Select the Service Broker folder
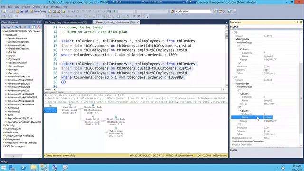 (x=17, y=66)
